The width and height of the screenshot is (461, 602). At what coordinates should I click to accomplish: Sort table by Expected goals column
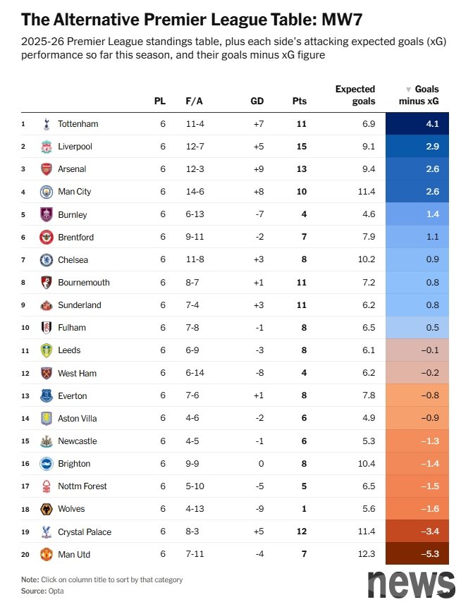point(355,95)
